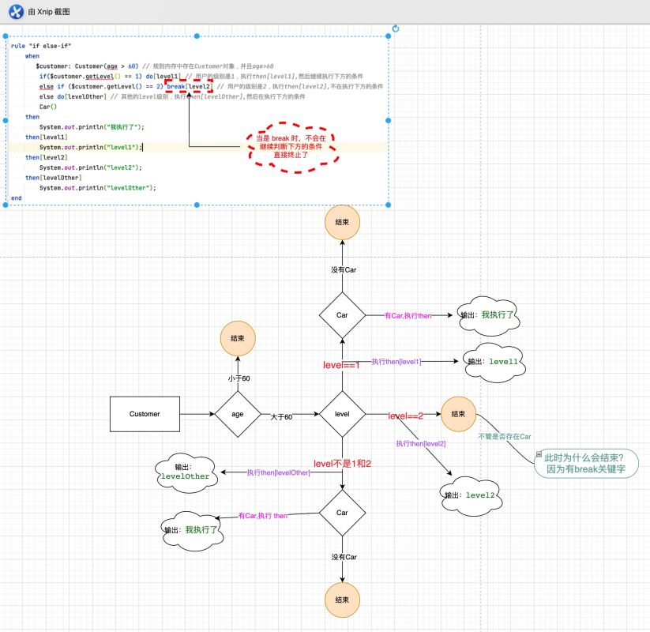Click the 执行then[level1] edge label
This screenshot has height=632, width=650.
(x=396, y=362)
